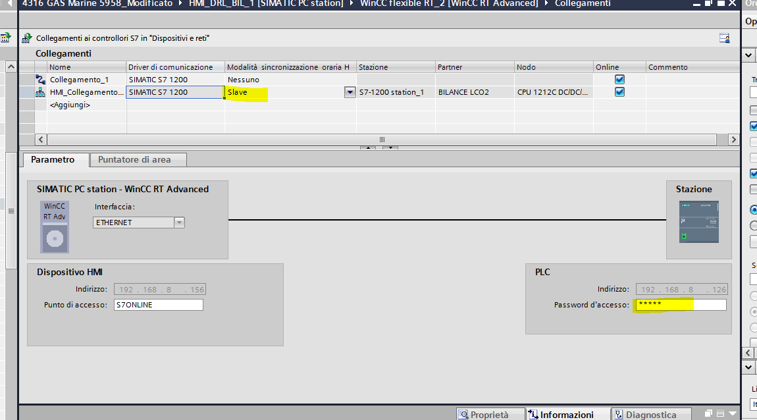Click the Partner column header
Image resolution: width=757 pixels, height=420 pixels.
(475, 67)
